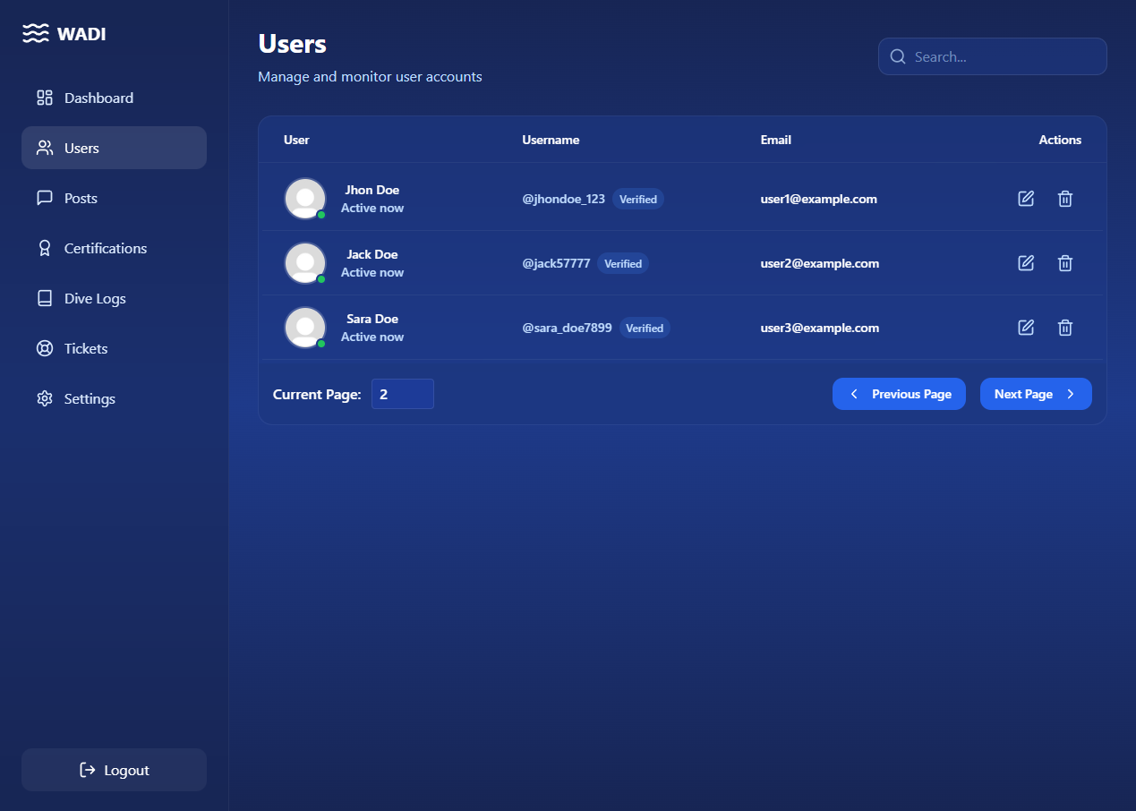The width and height of the screenshot is (1136, 811).
Task: Edit Sara Doe's account with pencil icon
Action: (1026, 328)
